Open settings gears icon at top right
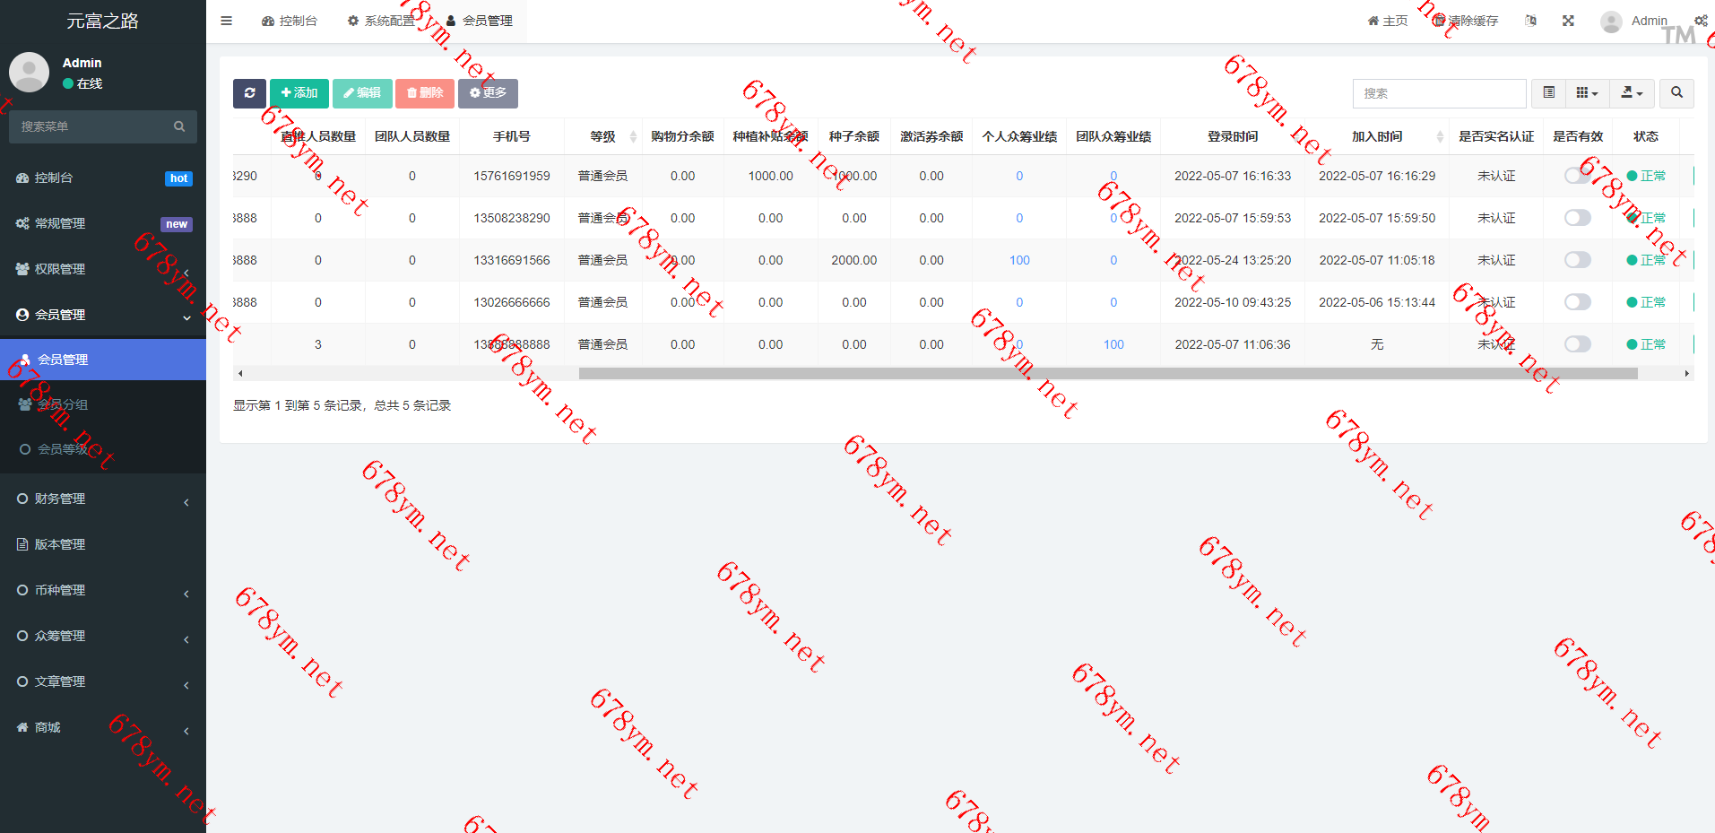 [x=1700, y=21]
